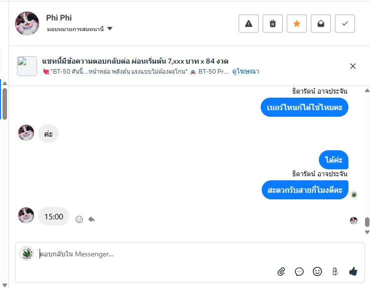The height and width of the screenshot is (288, 370).
Task: Dismiss the ad reply banner
Action: [x=353, y=66]
